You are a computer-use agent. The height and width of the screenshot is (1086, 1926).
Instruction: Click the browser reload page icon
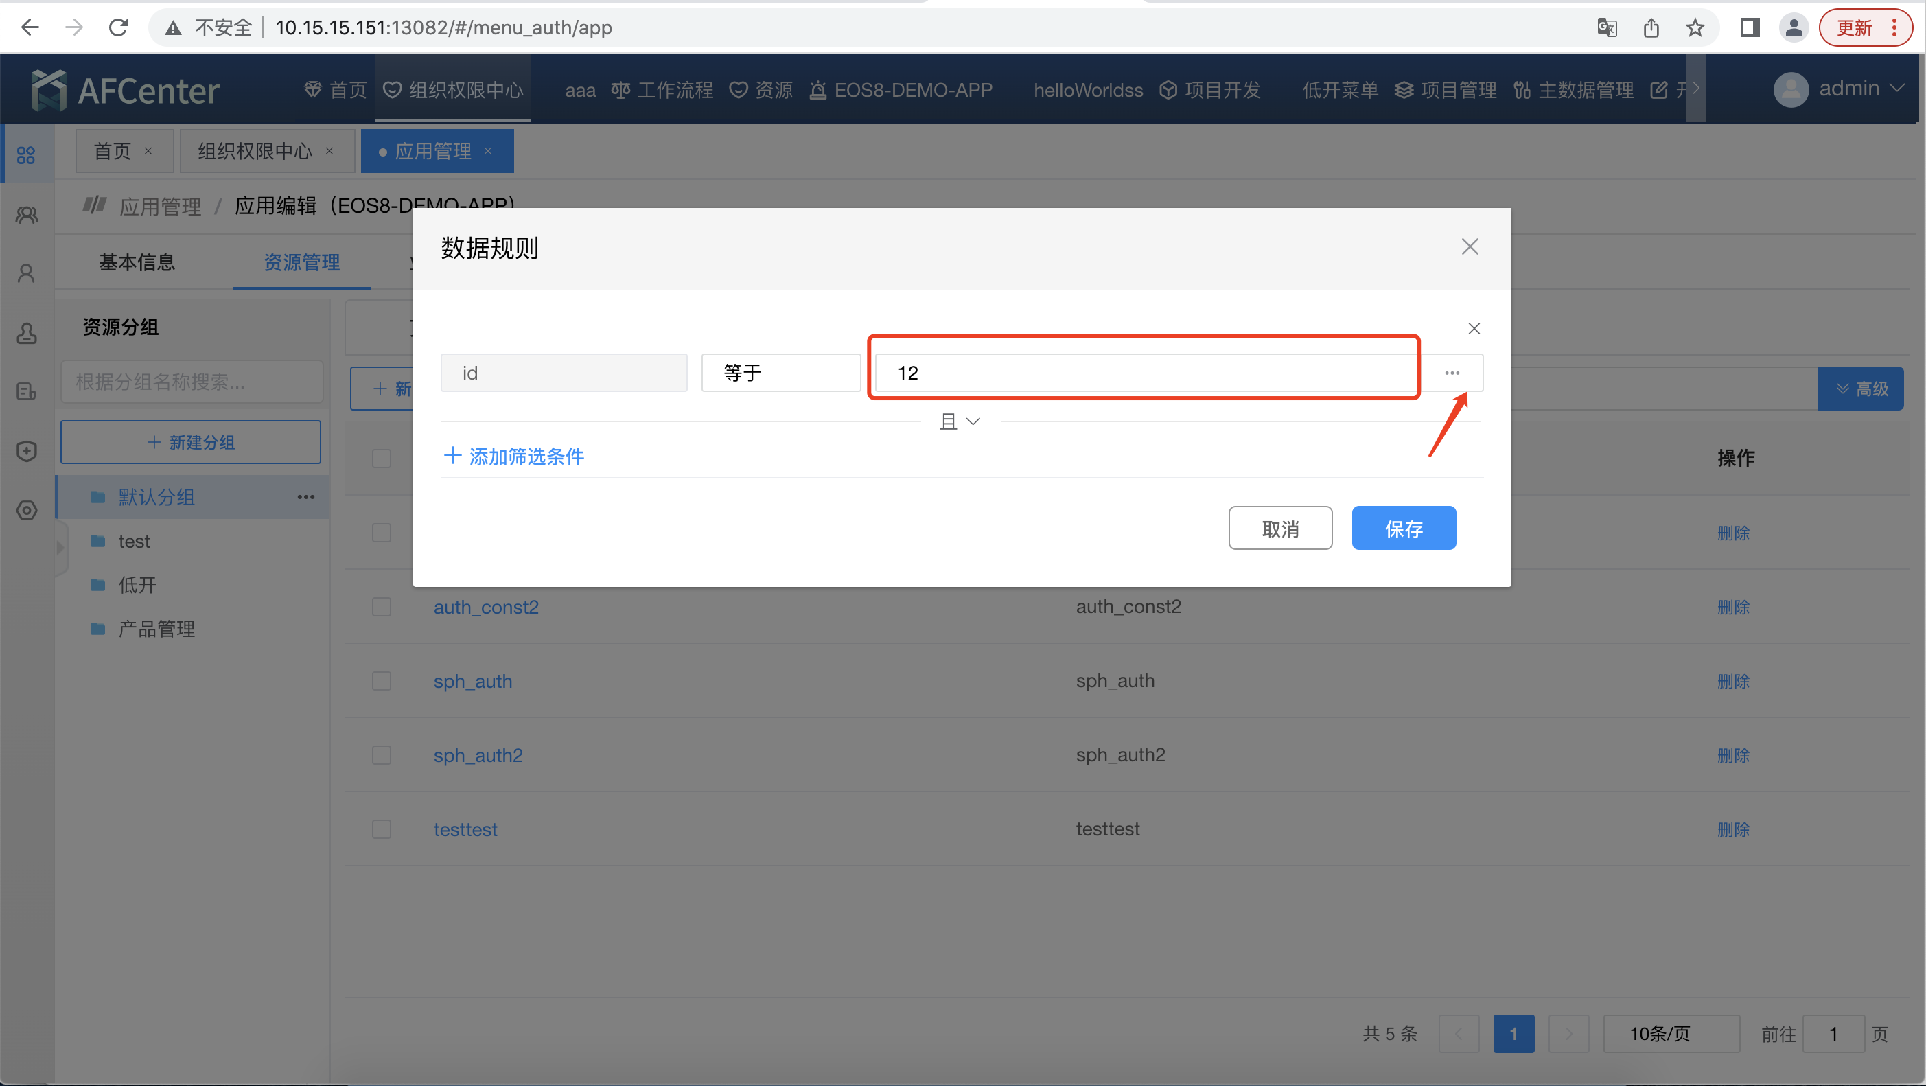118,27
